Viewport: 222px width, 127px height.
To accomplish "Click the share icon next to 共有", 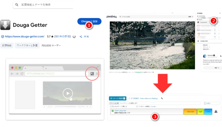I will click(81, 37).
